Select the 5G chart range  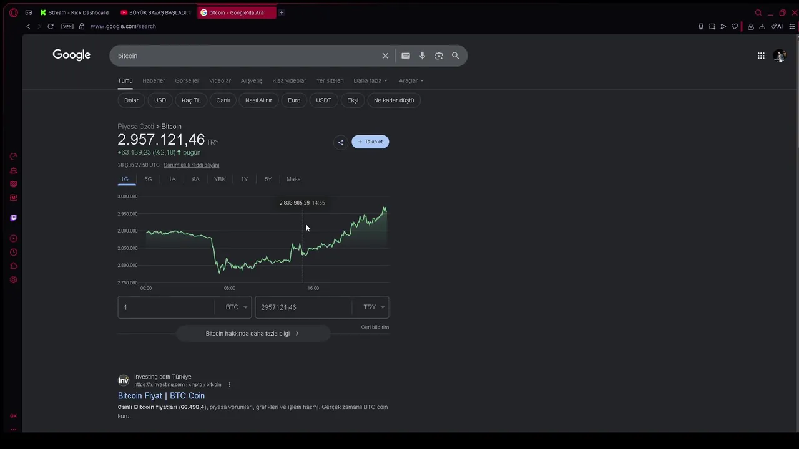click(148, 180)
